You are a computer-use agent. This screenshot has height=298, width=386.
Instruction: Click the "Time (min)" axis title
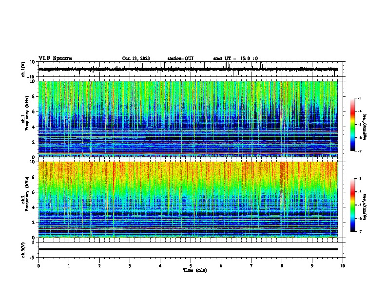tap(195, 270)
